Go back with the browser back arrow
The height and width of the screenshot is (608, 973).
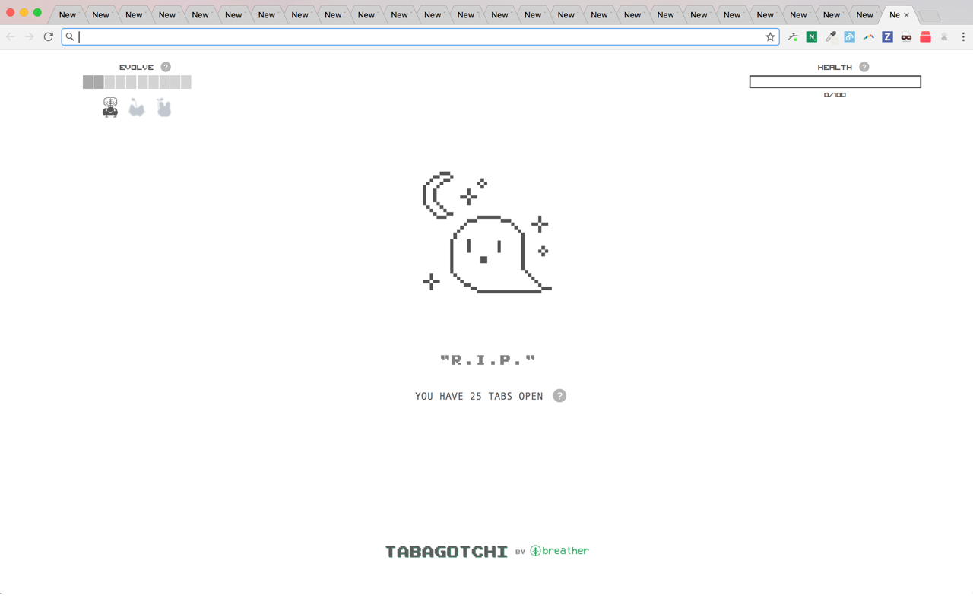click(x=11, y=36)
